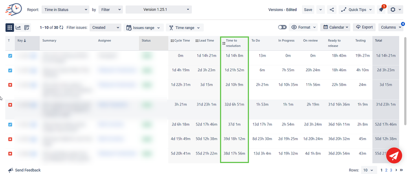Change the Rows per page dropdown
The height and width of the screenshot is (174, 407).
[x=369, y=170]
